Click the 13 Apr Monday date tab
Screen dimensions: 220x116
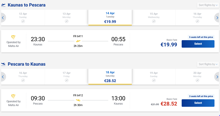point(66,17)
